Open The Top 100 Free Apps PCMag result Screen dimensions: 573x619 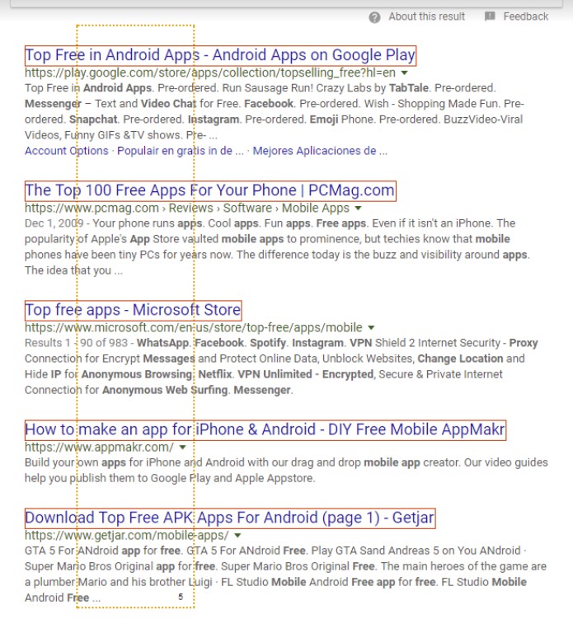tap(210, 190)
